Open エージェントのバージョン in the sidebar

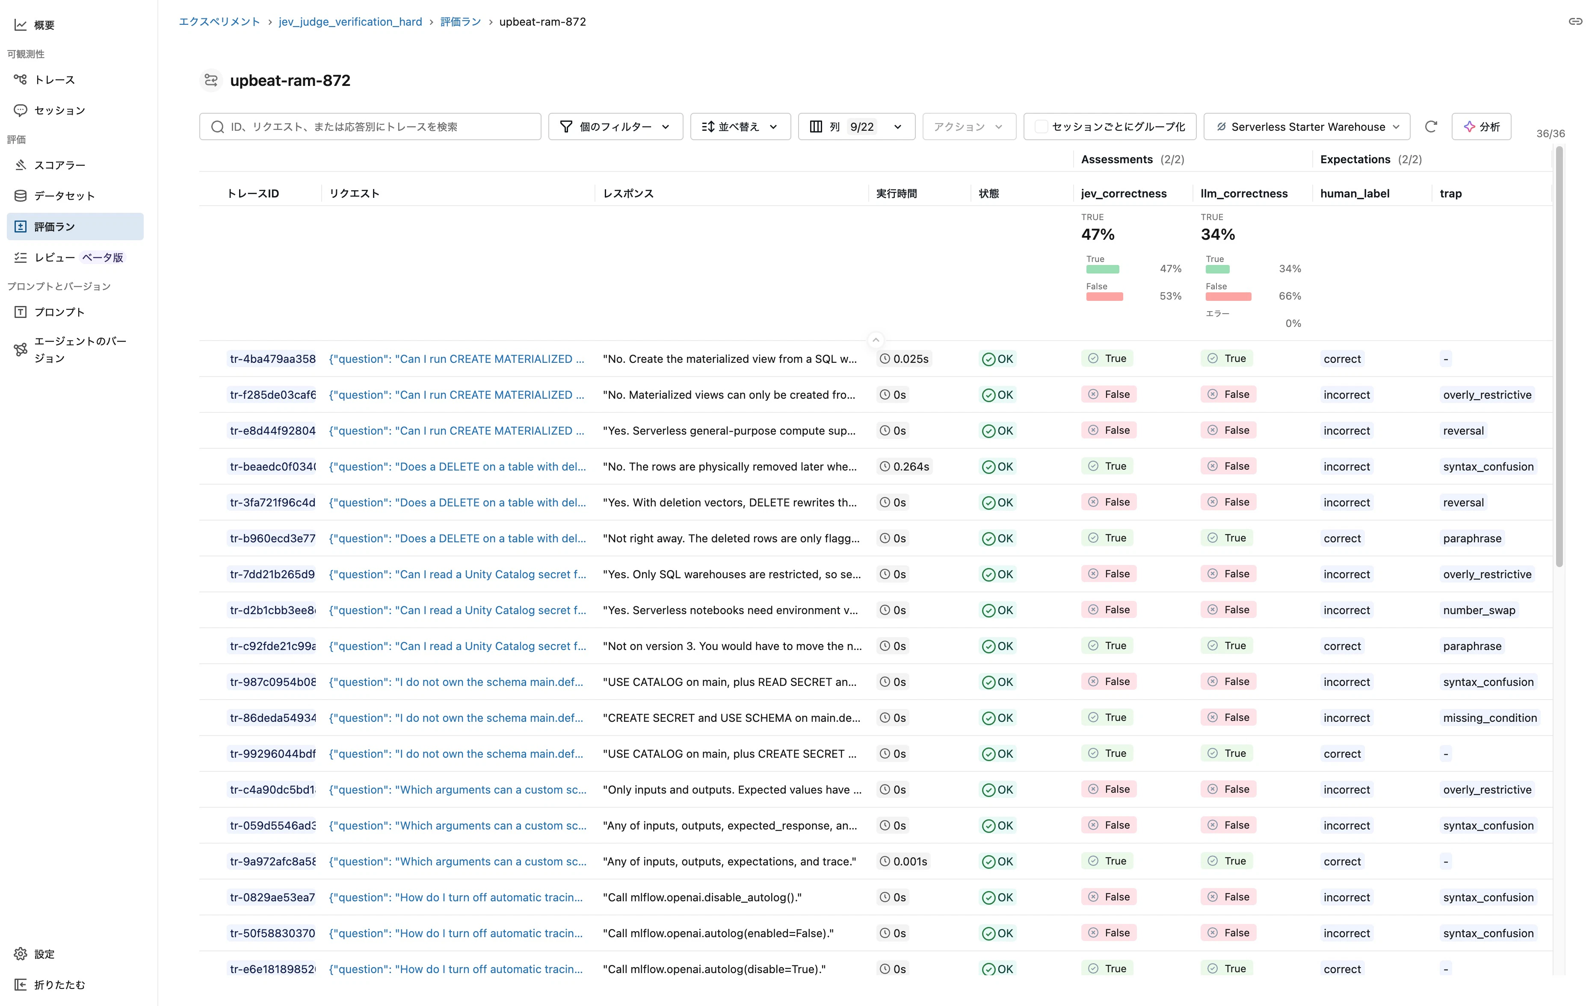tap(75, 350)
